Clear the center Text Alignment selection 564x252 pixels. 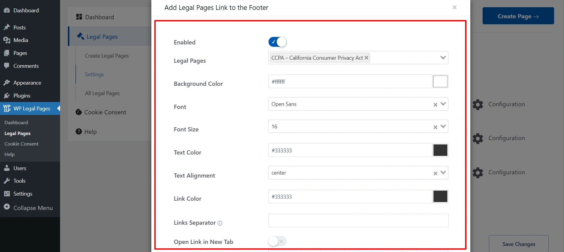click(x=435, y=173)
